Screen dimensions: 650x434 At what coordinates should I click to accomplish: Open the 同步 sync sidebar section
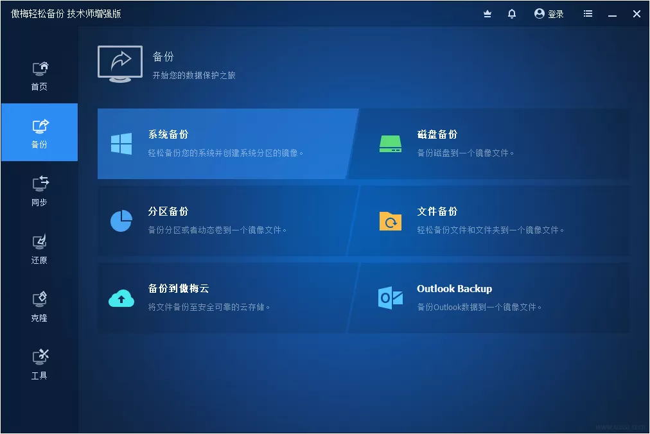[39, 191]
